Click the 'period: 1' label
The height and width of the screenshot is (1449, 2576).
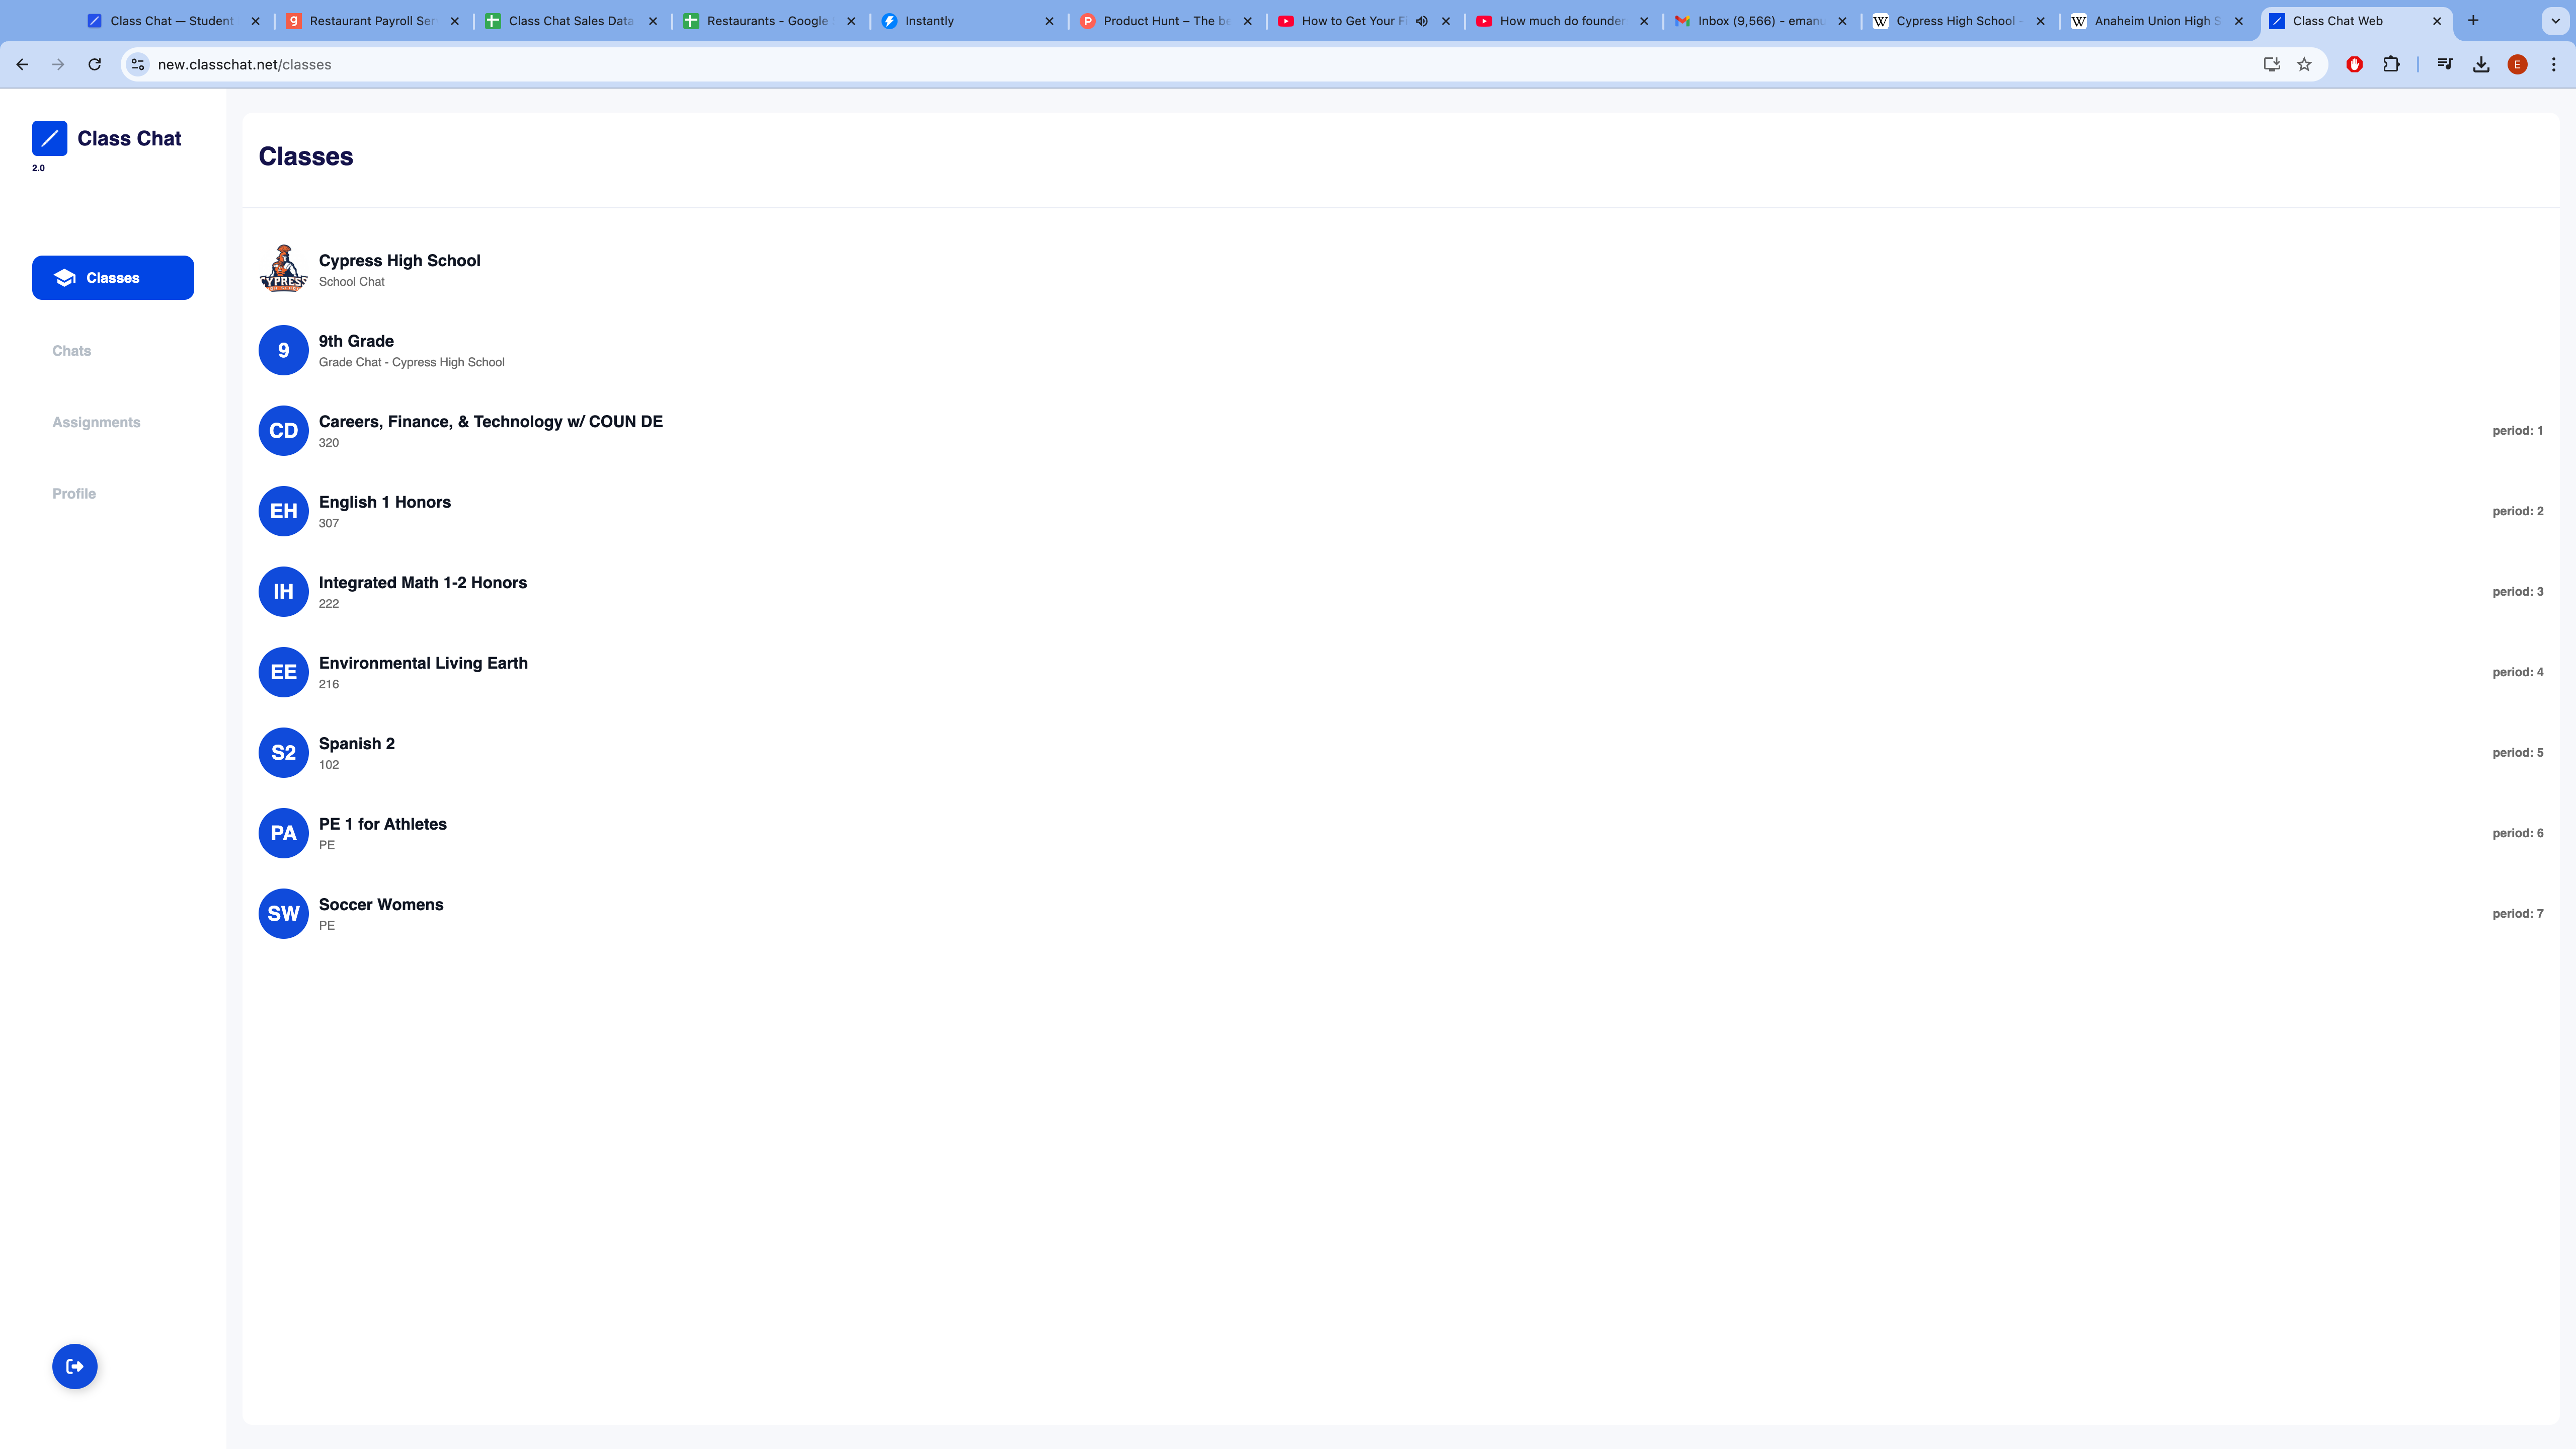(2517, 431)
